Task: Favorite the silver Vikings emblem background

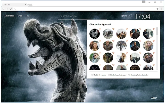Action: pyautogui.click(x=100, y=29)
